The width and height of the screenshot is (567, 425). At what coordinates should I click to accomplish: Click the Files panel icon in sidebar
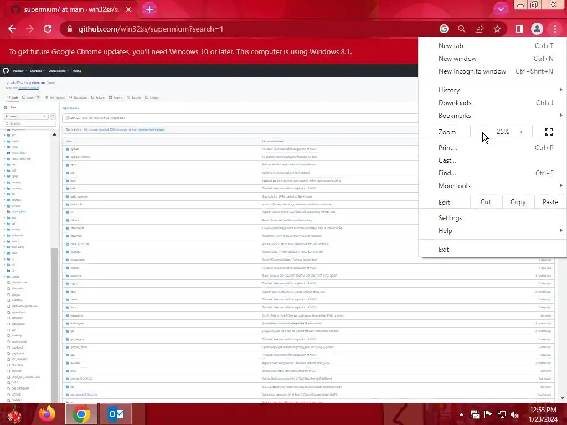point(6,107)
